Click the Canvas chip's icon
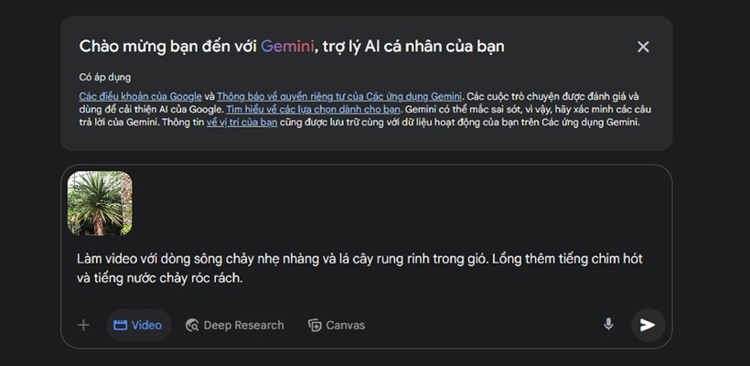The width and height of the screenshot is (750, 366). (x=315, y=325)
